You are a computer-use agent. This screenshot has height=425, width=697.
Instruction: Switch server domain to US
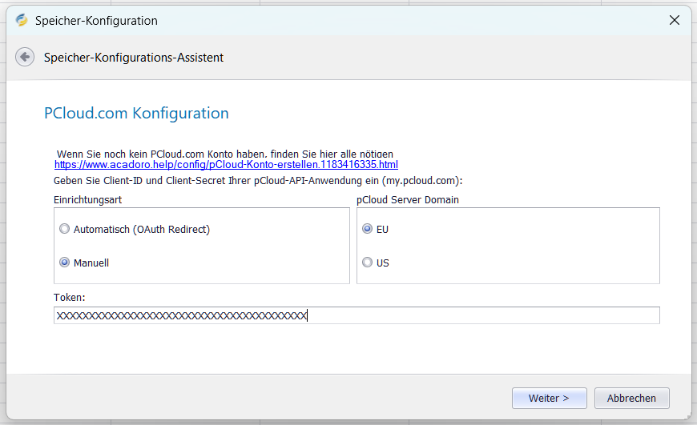368,263
